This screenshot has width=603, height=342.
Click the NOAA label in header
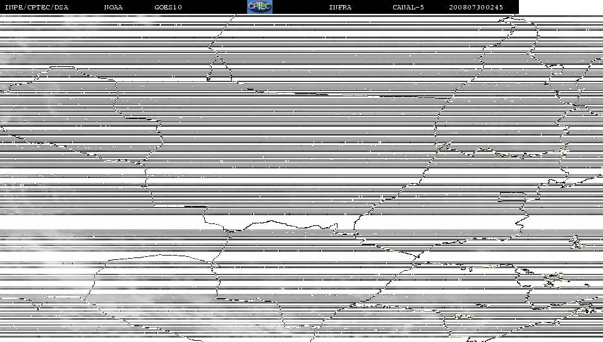(x=113, y=8)
